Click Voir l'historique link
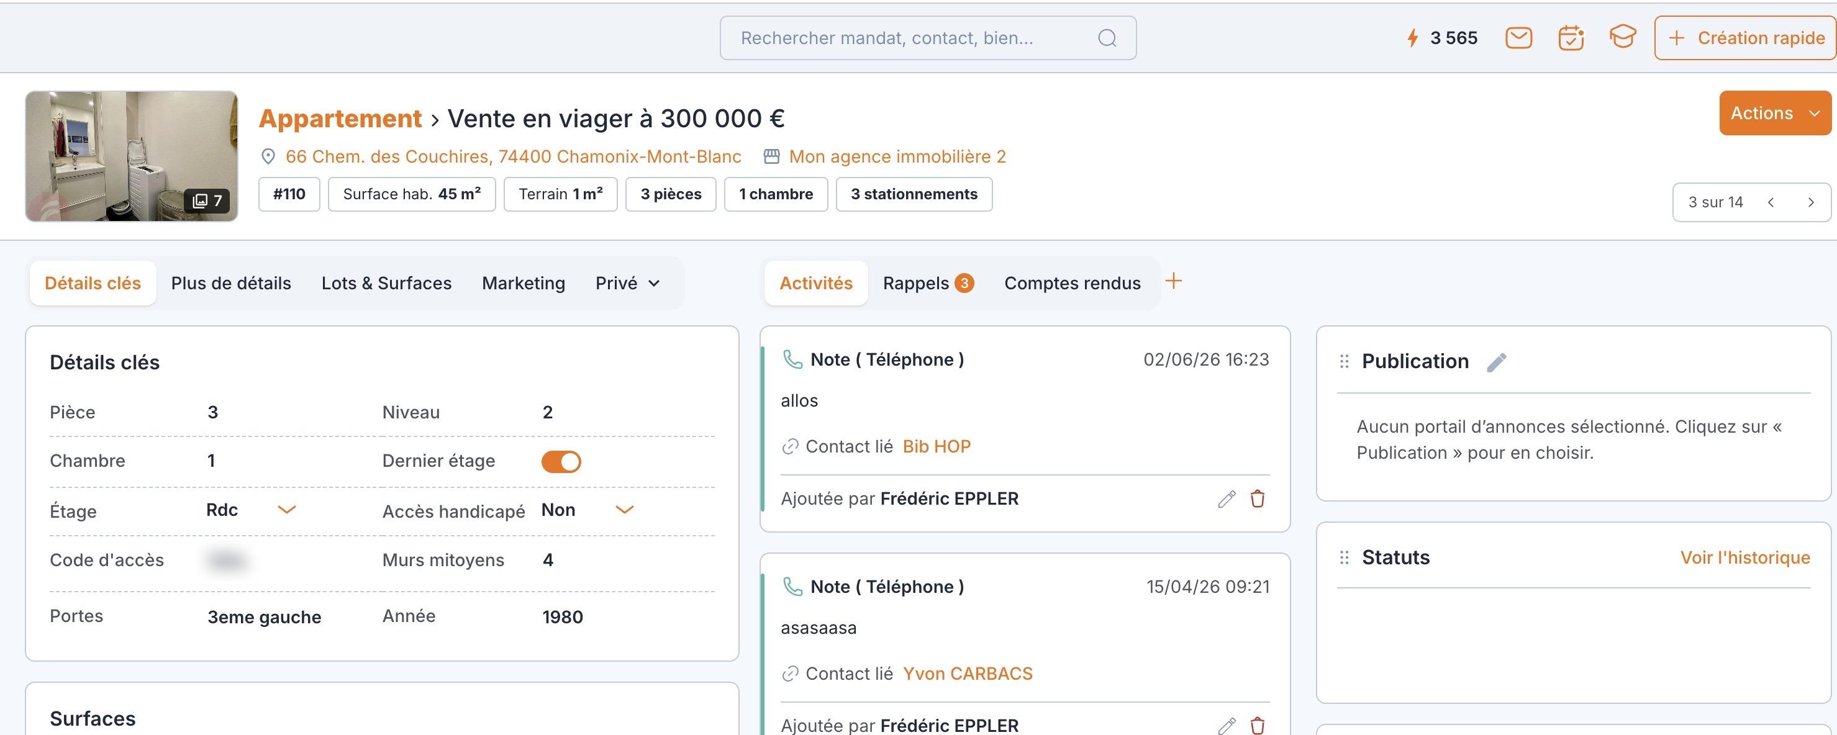This screenshot has width=1837, height=735. pos(1745,557)
